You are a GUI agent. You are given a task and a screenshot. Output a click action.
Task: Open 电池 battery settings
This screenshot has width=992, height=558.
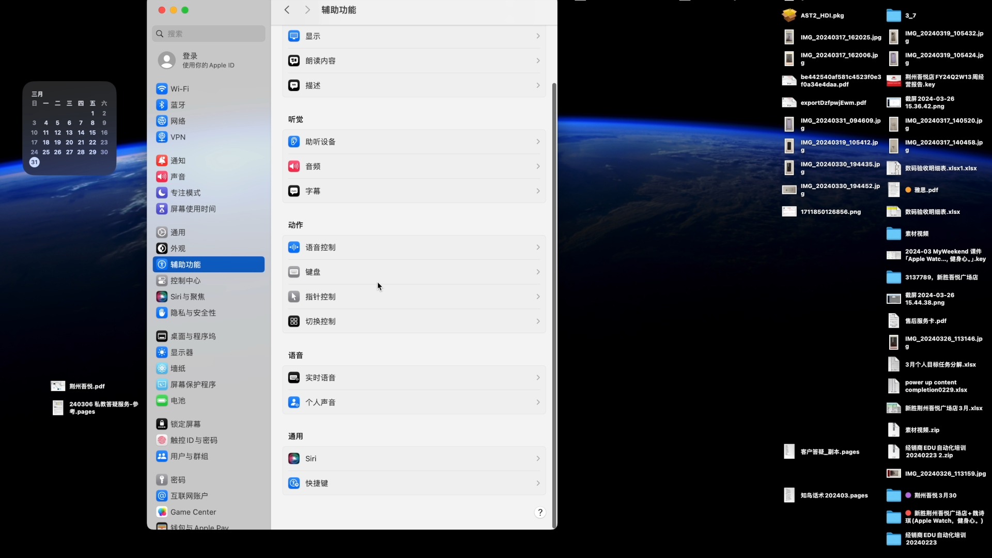click(x=177, y=400)
